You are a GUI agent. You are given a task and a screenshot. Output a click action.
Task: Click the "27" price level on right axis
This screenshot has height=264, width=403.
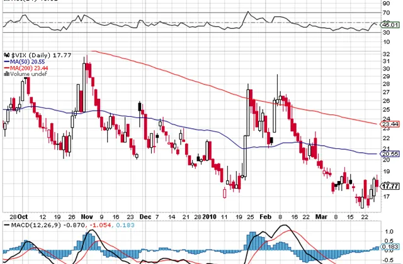[x=386, y=92]
